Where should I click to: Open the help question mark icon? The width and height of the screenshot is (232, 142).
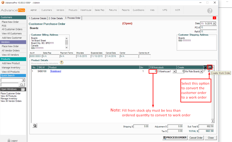pyautogui.click(x=210, y=11)
